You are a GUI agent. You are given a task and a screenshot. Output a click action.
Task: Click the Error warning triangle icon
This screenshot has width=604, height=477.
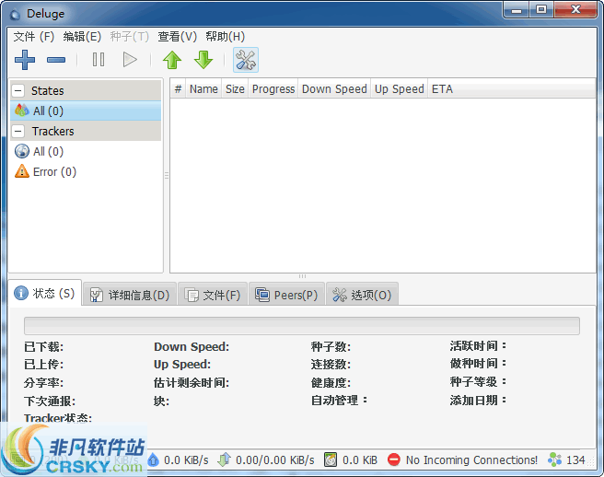tap(22, 171)
